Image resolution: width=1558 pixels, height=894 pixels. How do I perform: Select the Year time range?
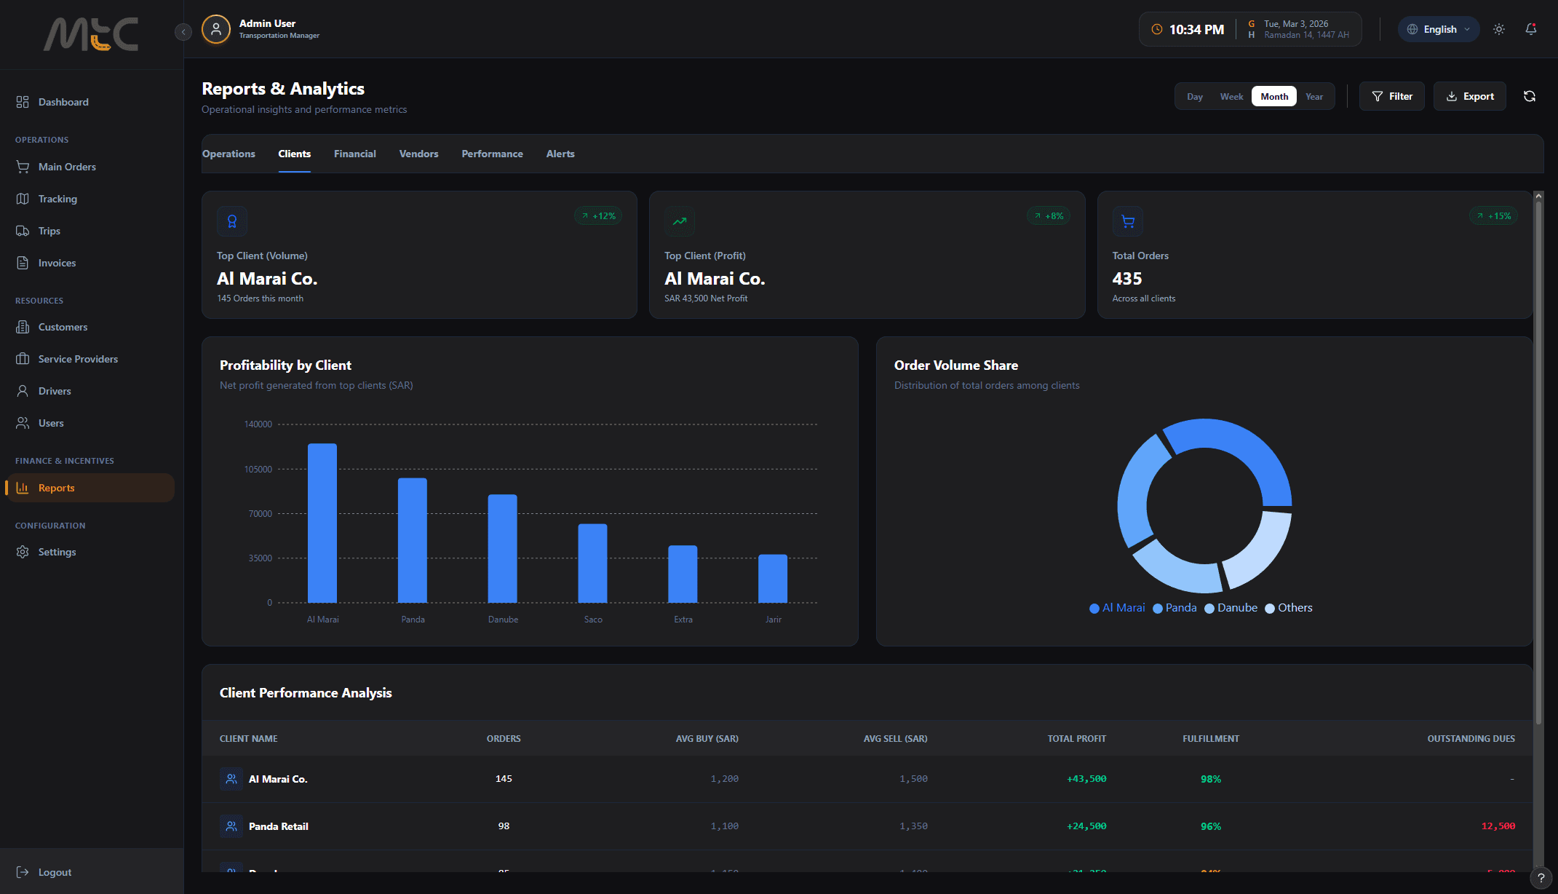1314,97
